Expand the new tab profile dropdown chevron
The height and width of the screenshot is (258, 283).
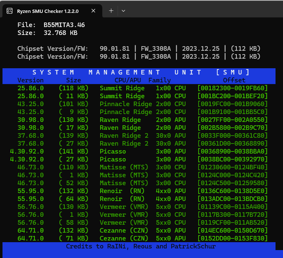coord(123,11)
